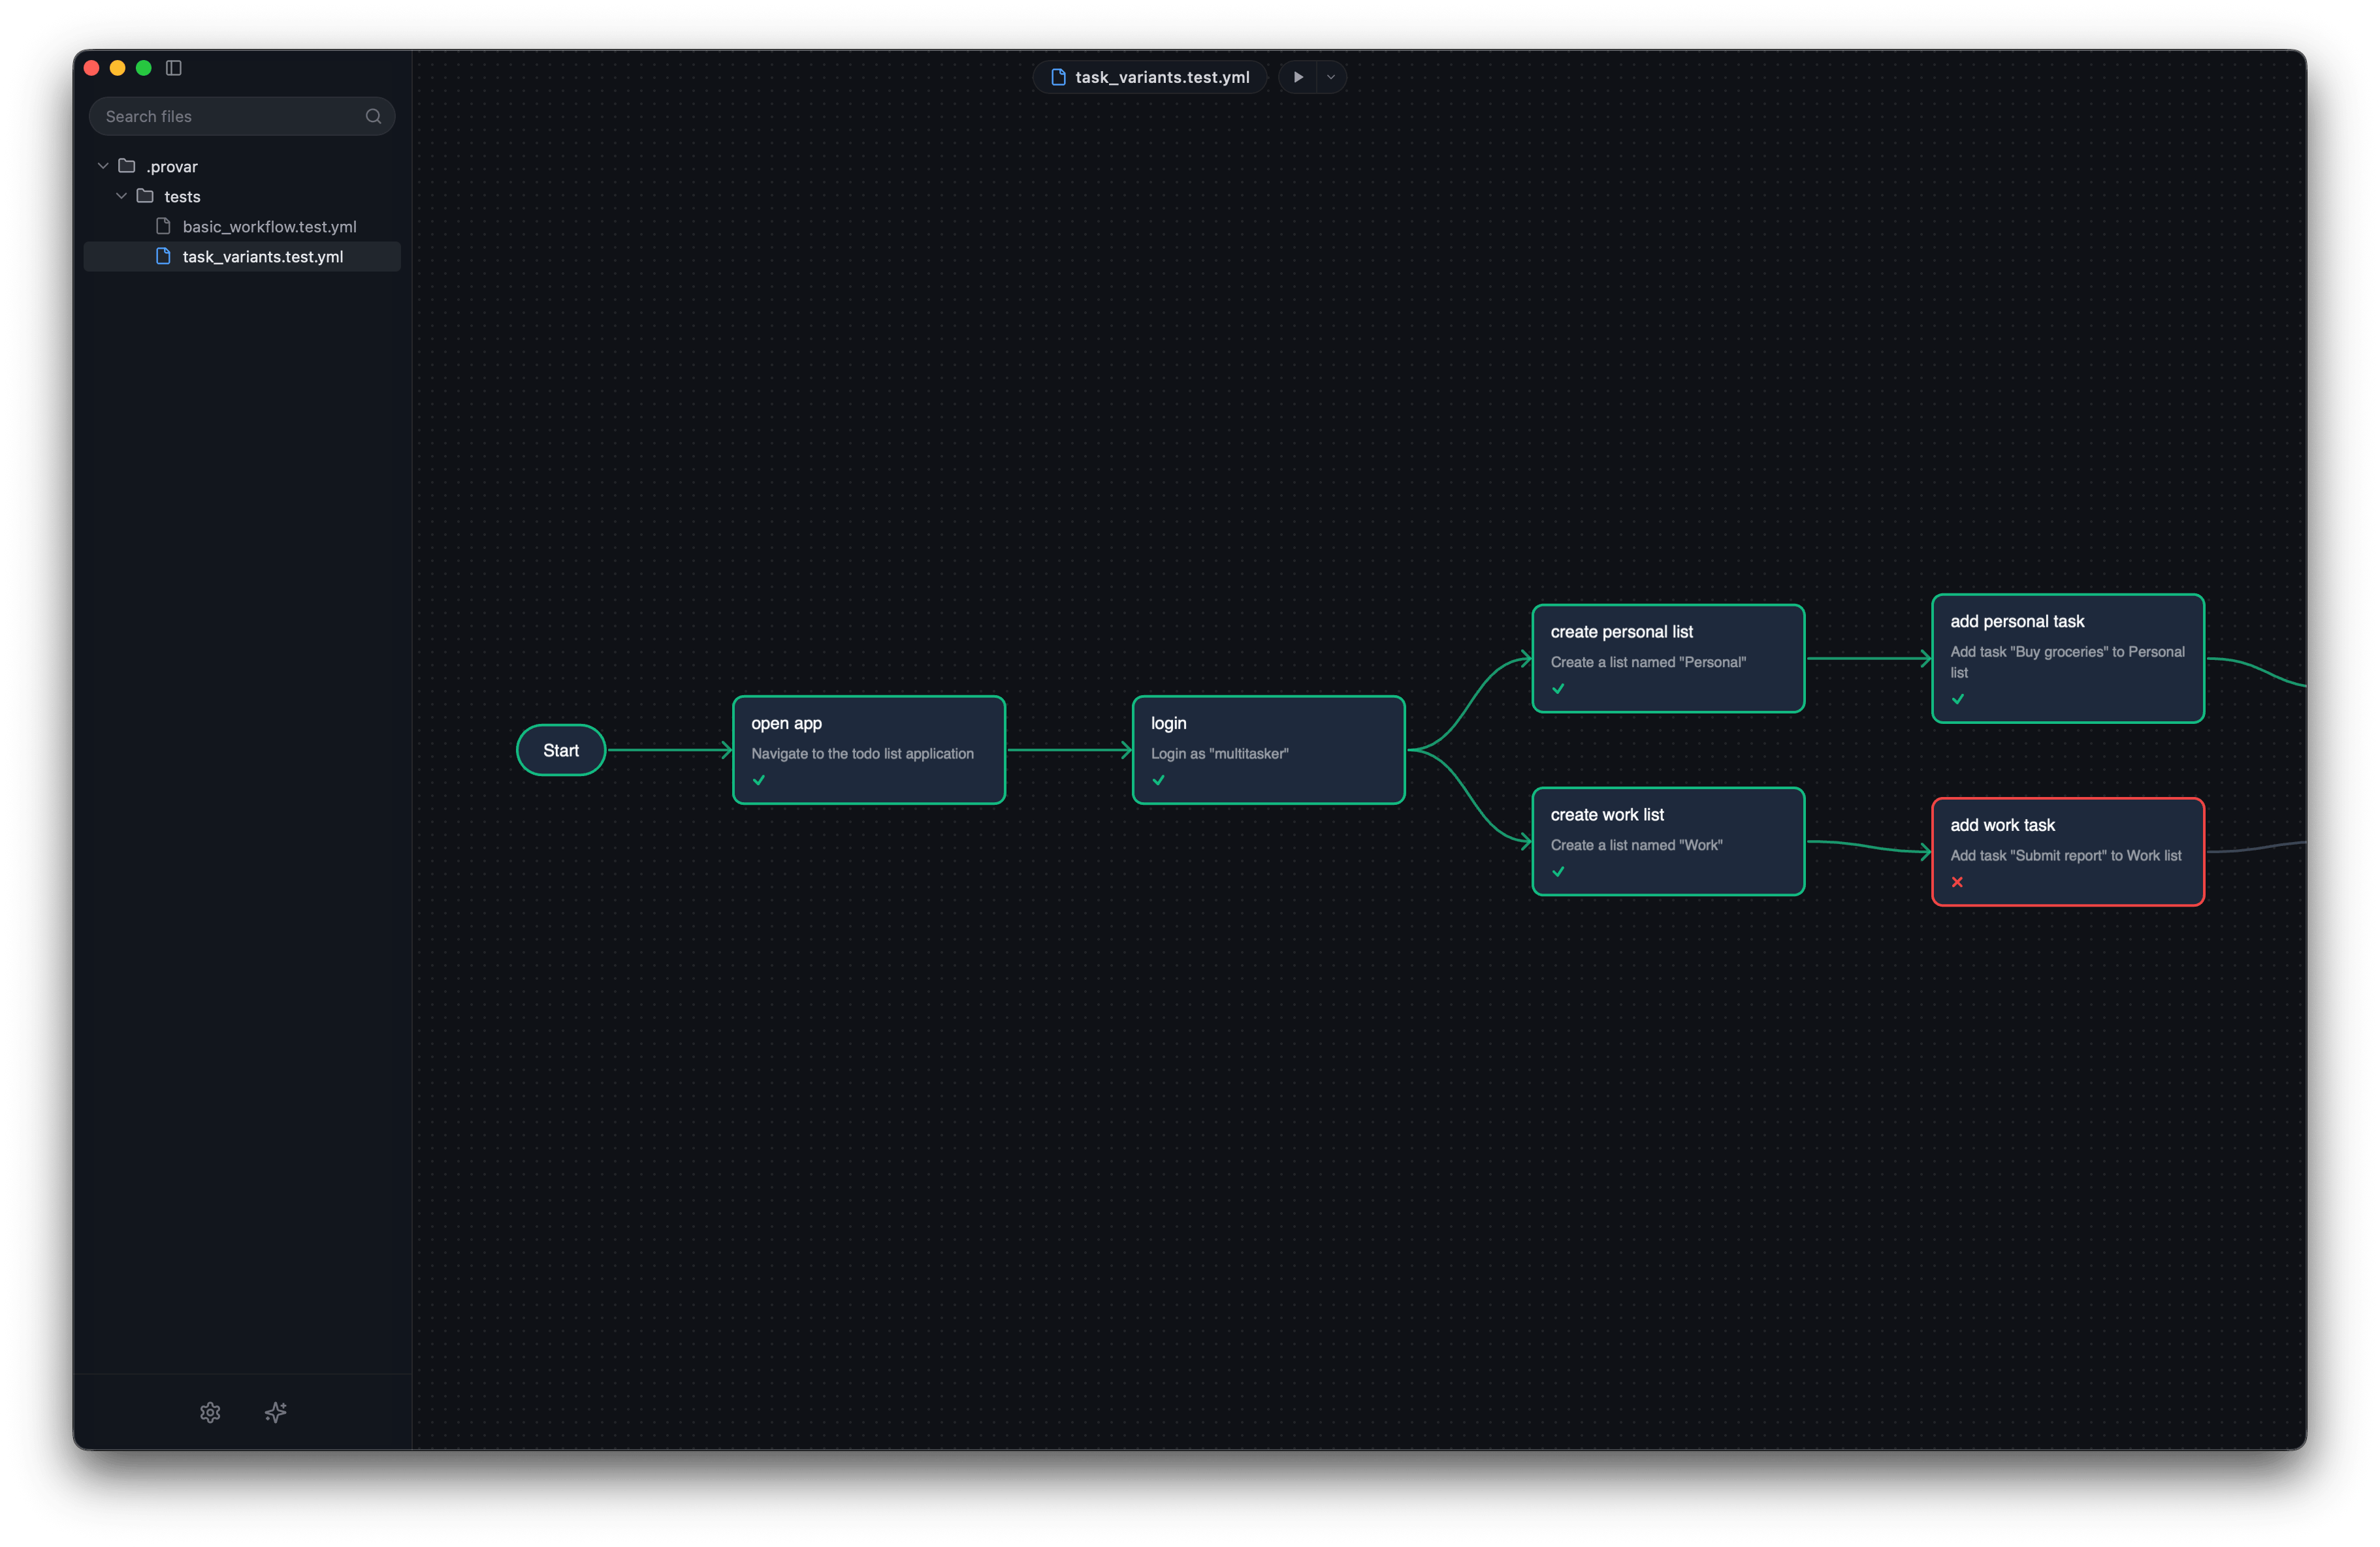Viewport: 2380px width, 1547px height.
Task: Open settings gear icon
Action: point(210,1412)
